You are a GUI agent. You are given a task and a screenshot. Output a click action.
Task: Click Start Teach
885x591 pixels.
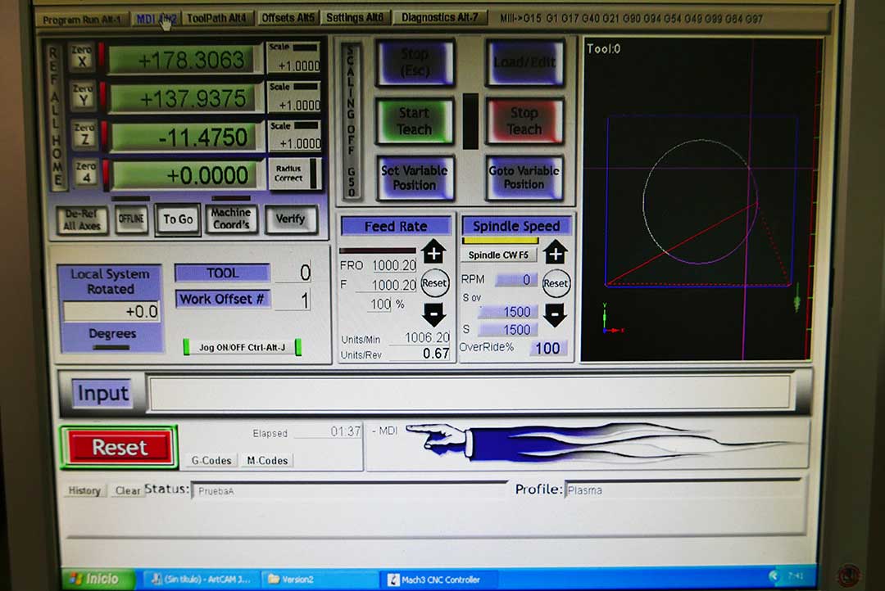pyautogui.click(x=415, y=120)
